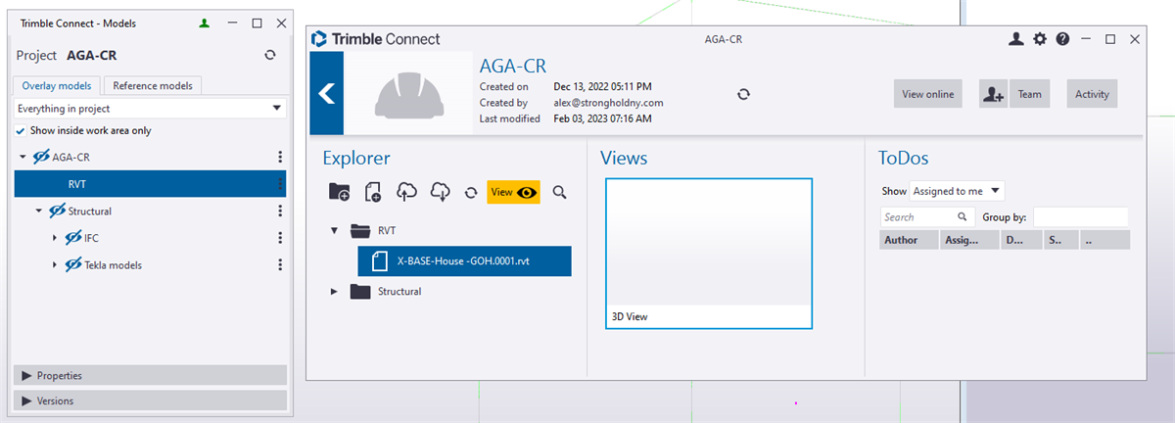
Task: Sort ToDos by the S... column
Action: coord(1059,240)
